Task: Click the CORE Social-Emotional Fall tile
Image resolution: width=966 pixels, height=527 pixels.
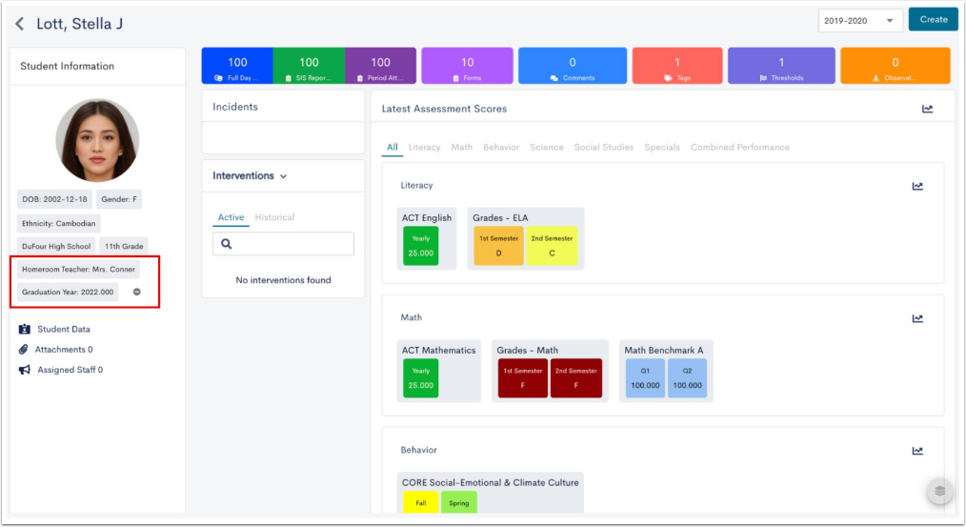Action: click(x=421, y=502)
